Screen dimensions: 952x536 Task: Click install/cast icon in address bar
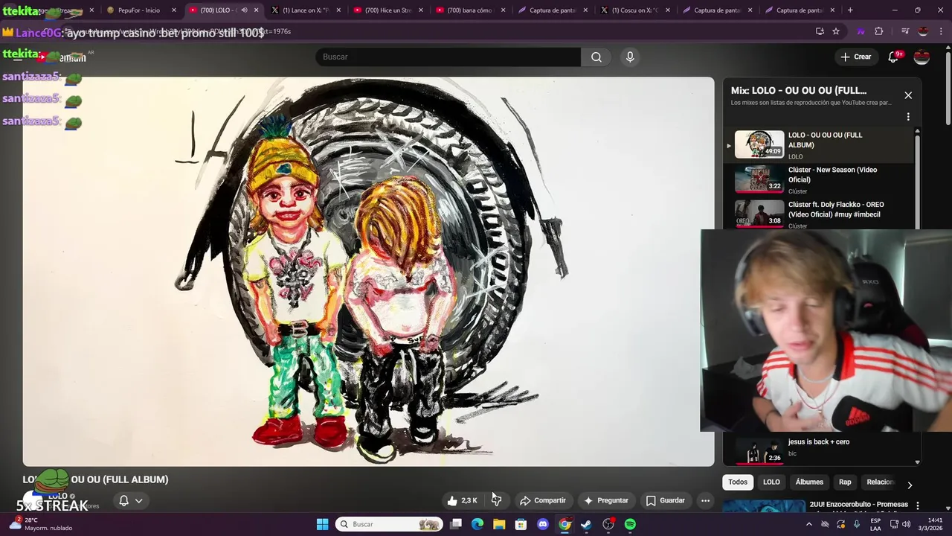(820, 31)
